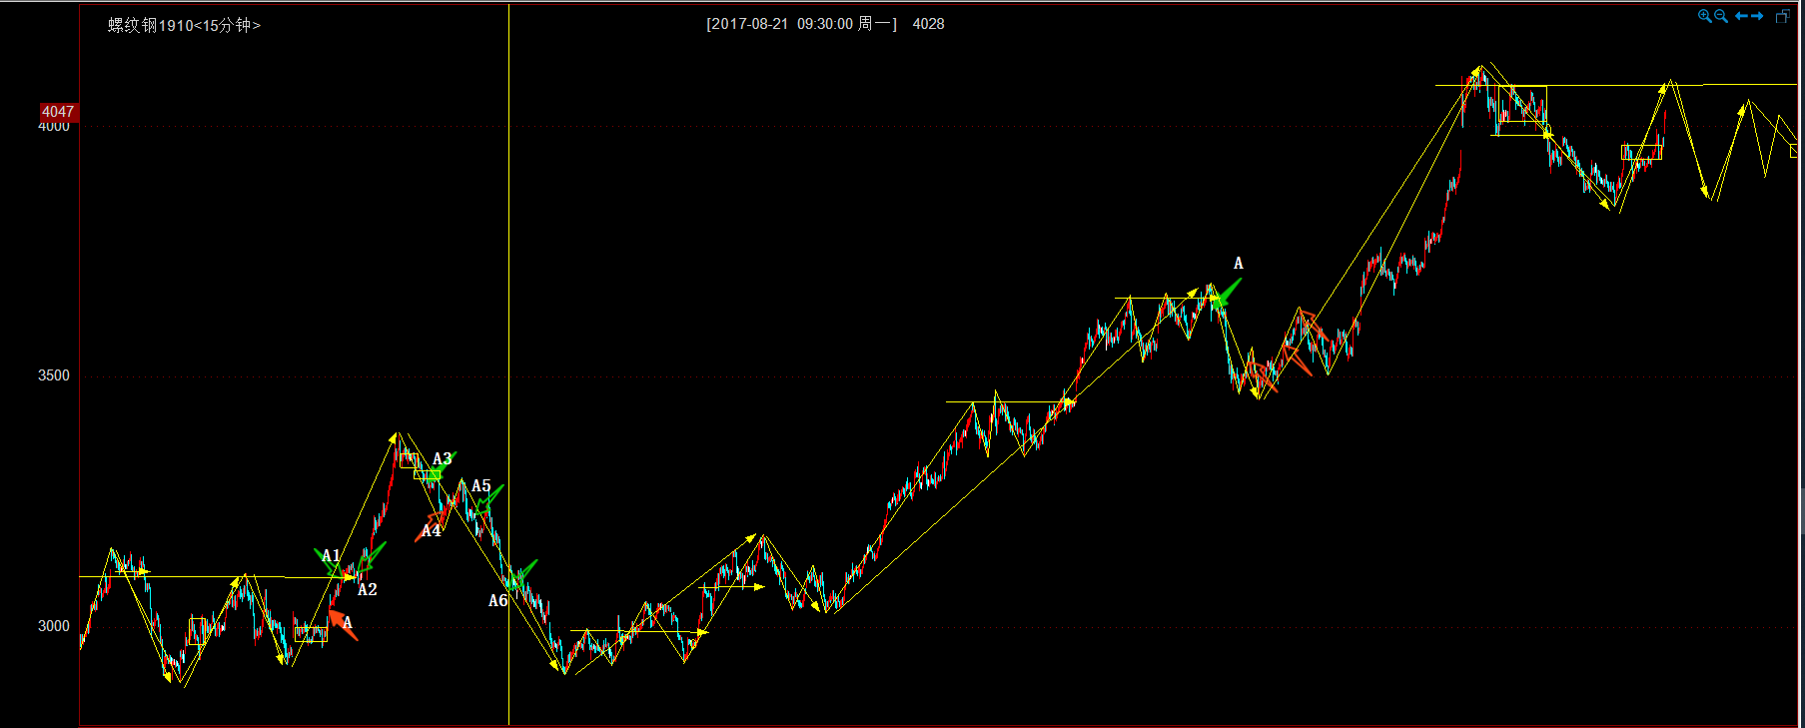Zoom out of the chart with the minus magnifier

point(1721,16)
